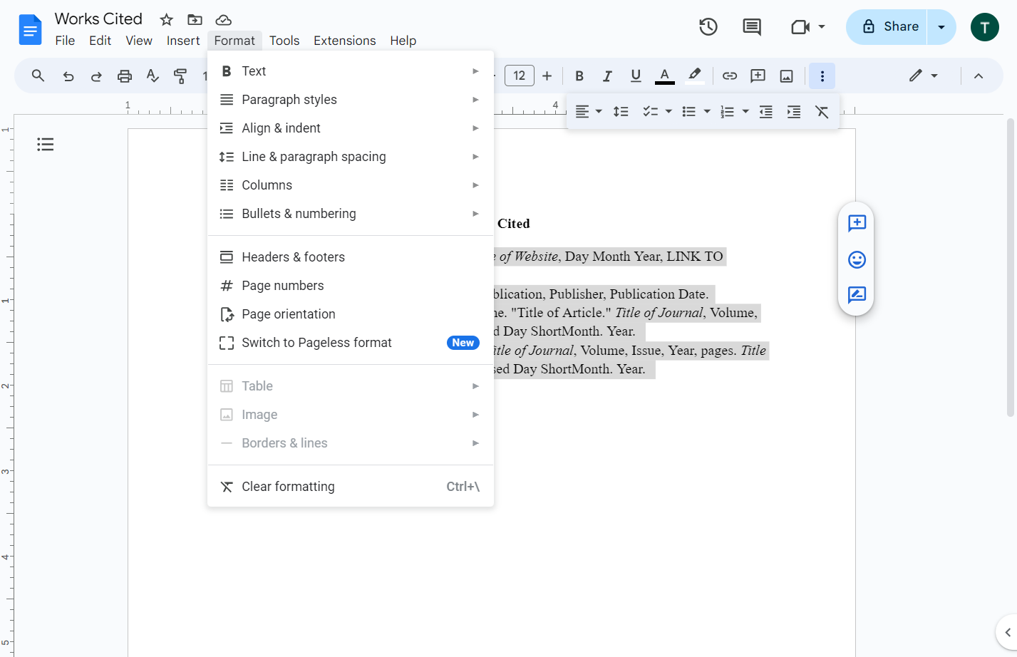This screenshot has width=1017, height=657.
Task: Insert an image from the toolbar
Action: (x=787, y=76)
